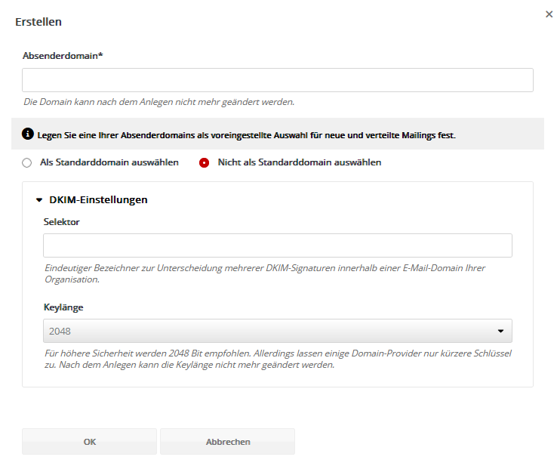Click the 'Keylänge' field label
The width and height of the screenshot is (557, 466).
[62, 307]
